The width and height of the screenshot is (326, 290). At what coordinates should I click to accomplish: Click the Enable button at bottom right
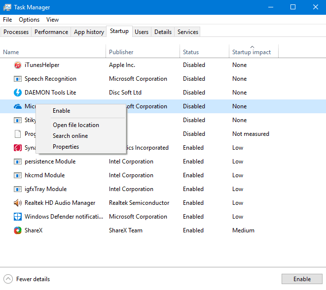coord(302,279)
